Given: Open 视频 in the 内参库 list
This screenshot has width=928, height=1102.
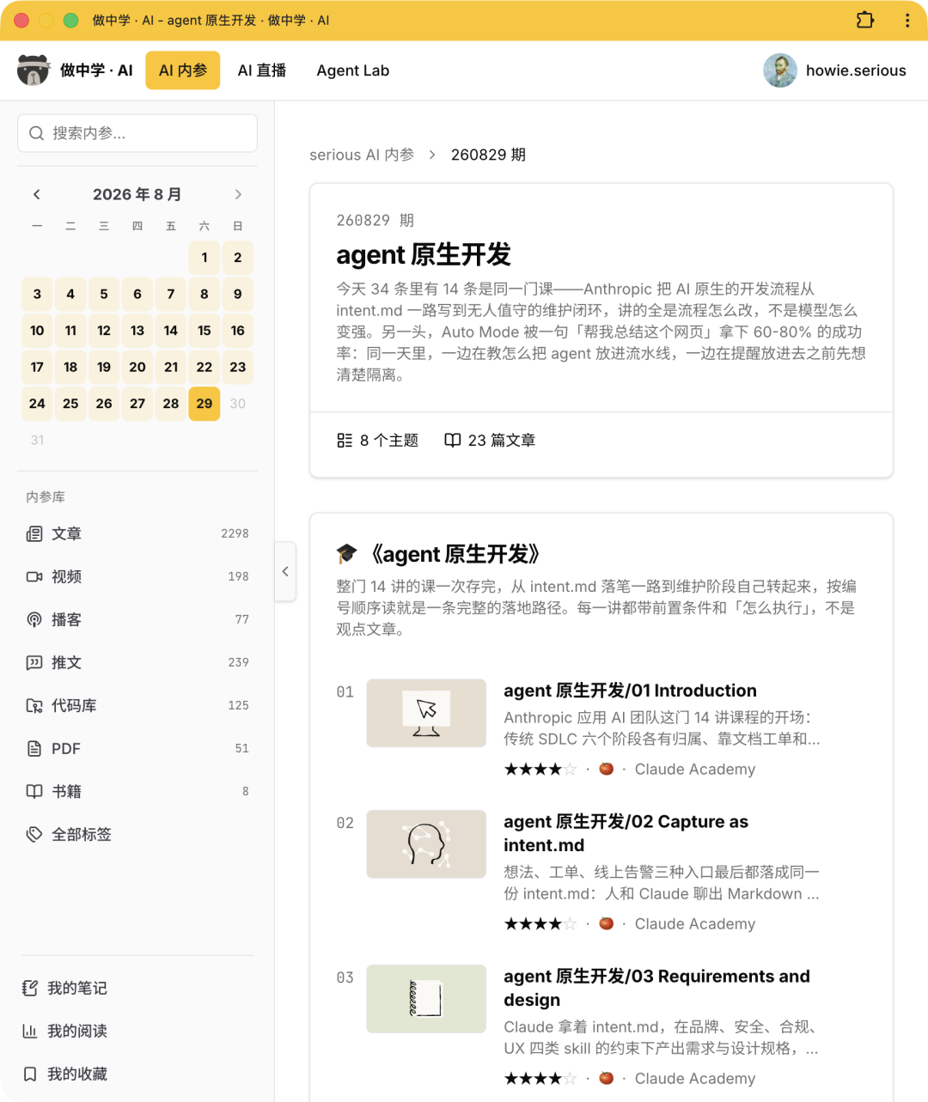Looking at the screenshot, I should (x=137, y=576).
